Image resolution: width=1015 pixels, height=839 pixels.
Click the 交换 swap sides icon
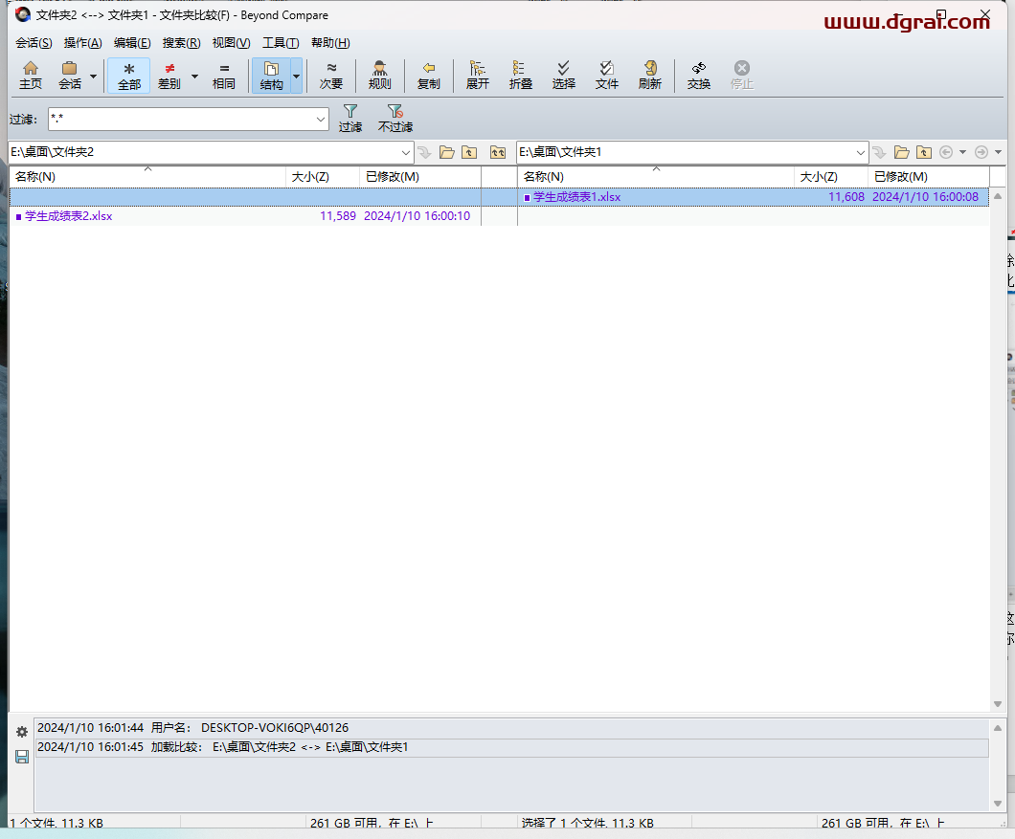[699, 75]
